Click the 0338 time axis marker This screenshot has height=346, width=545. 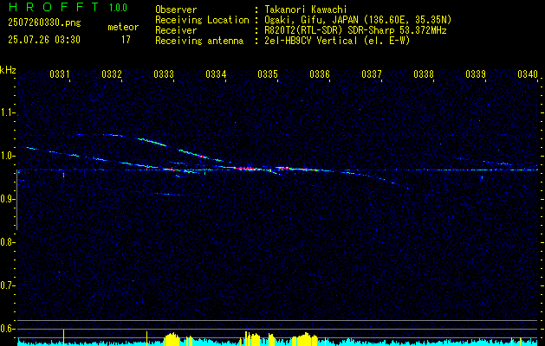(424, 74)
